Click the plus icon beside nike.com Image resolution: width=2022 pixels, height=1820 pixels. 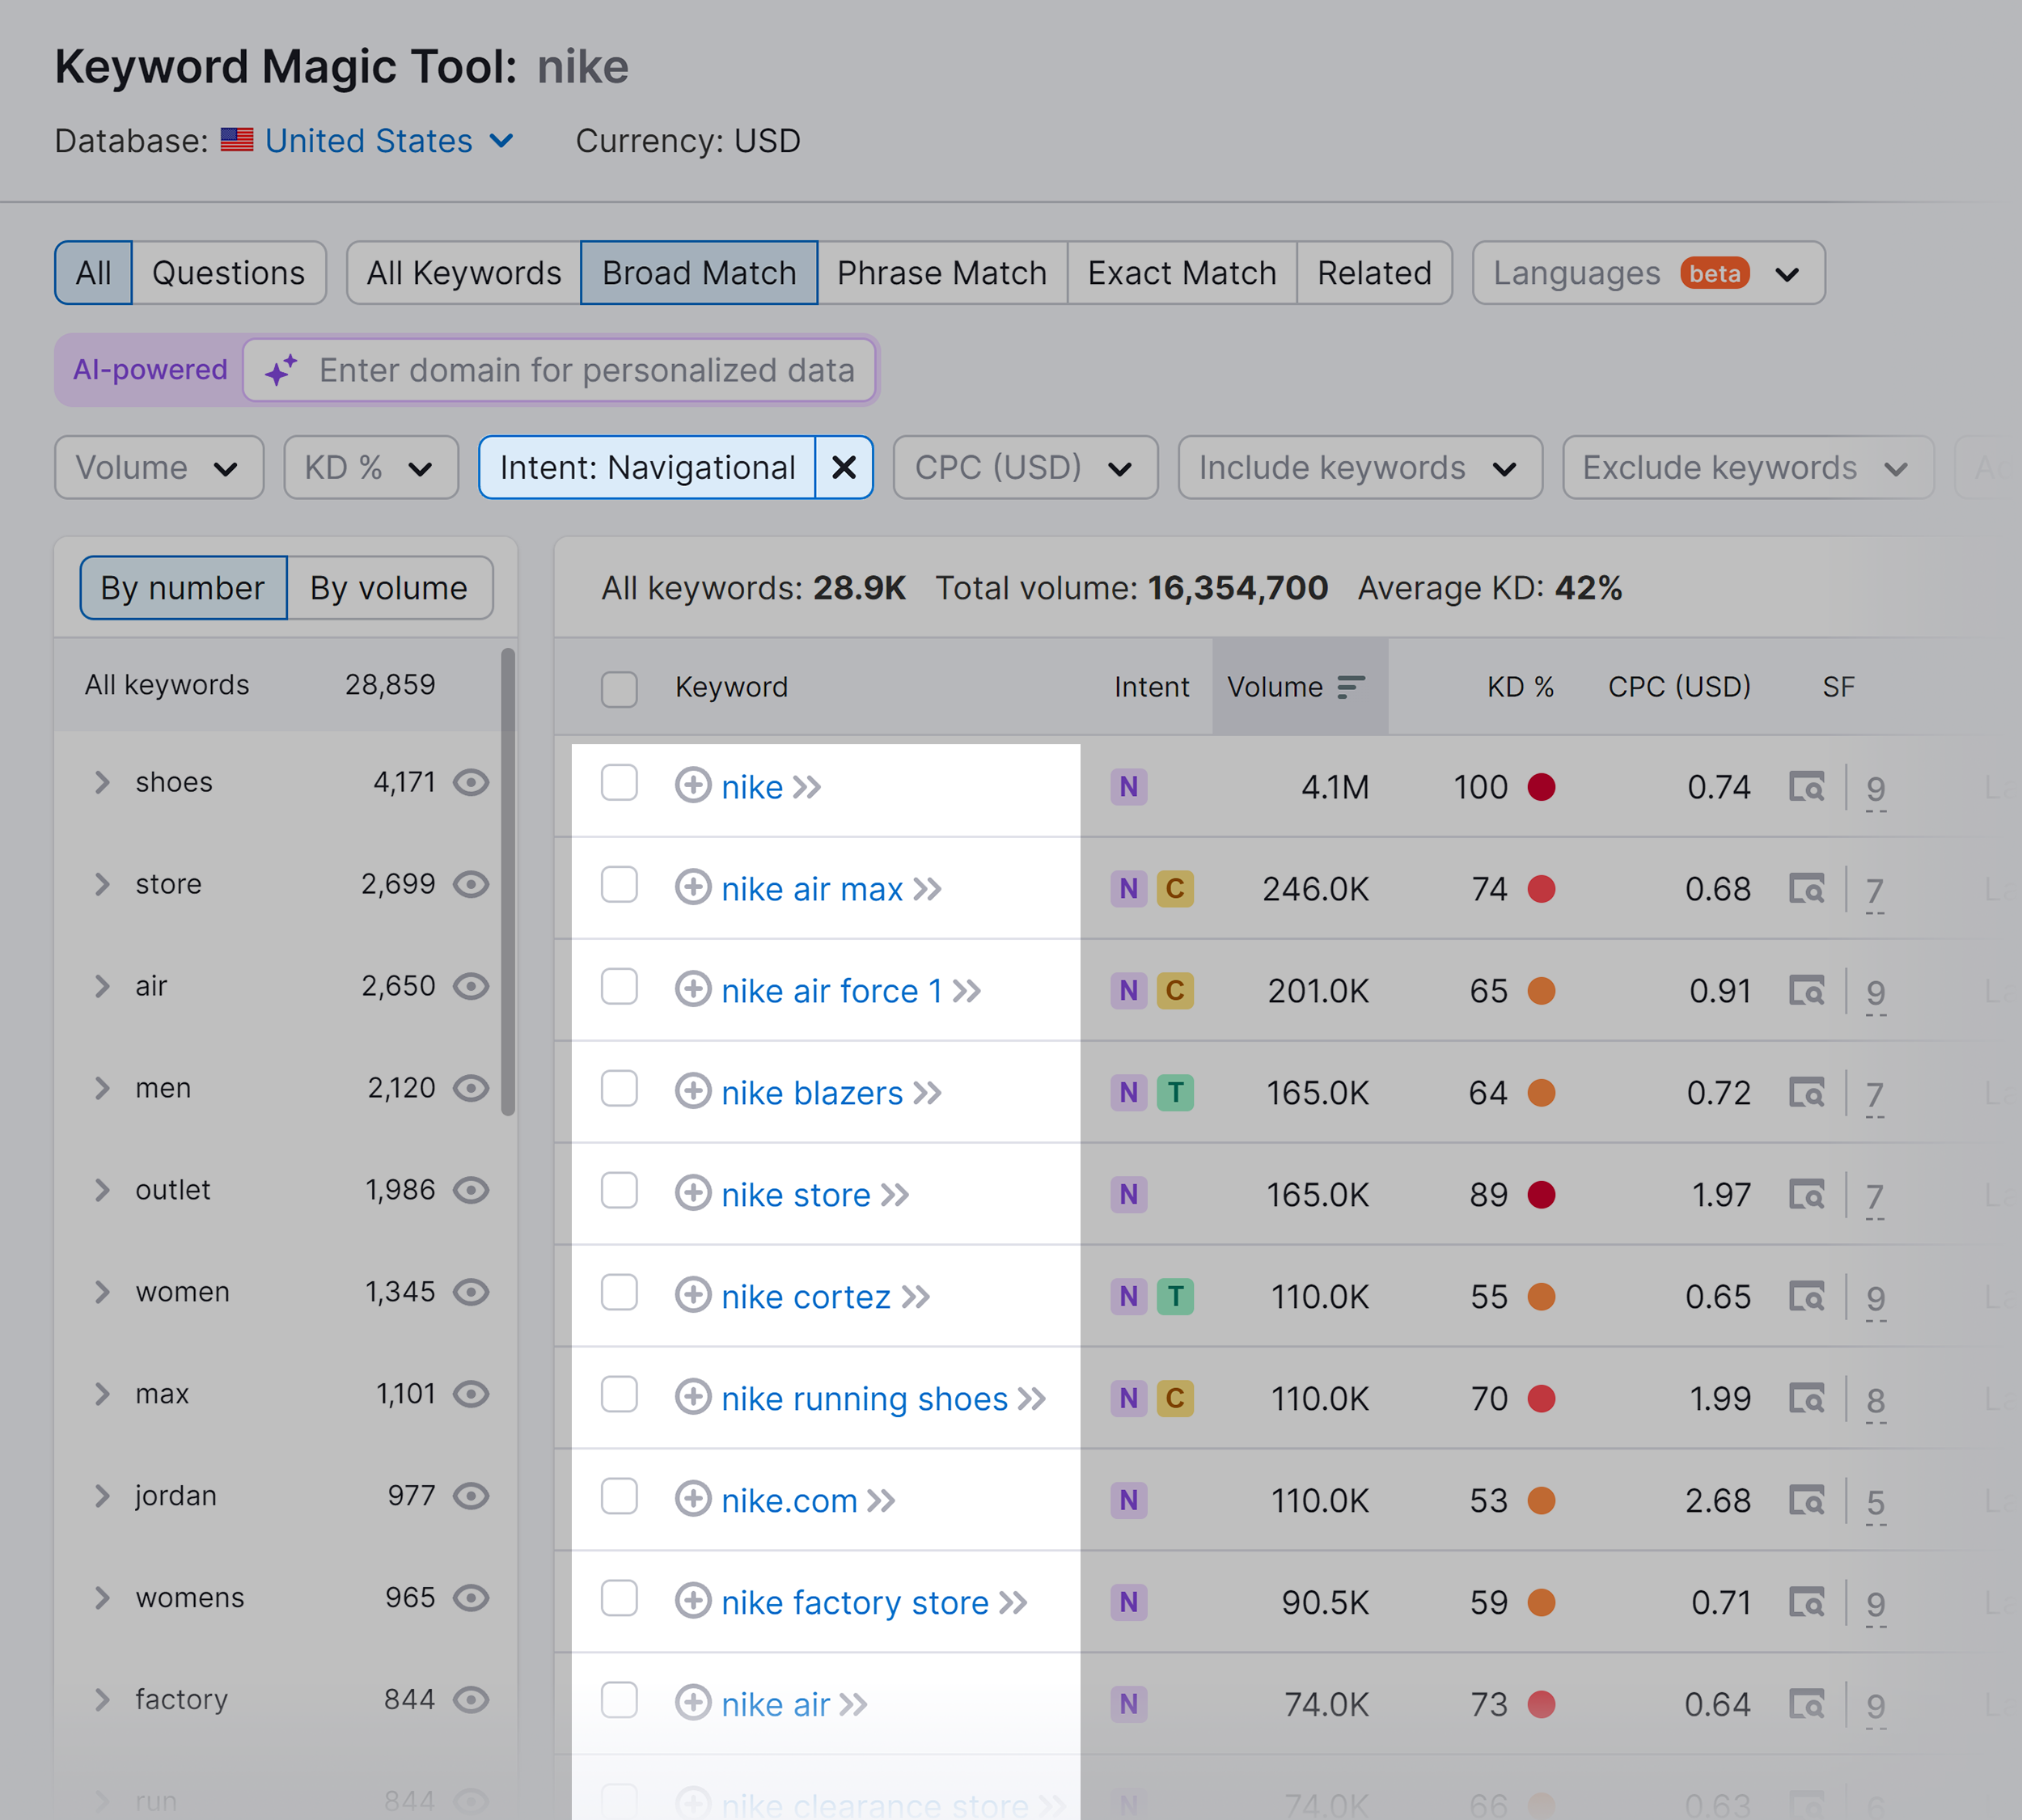point(693,1500)
